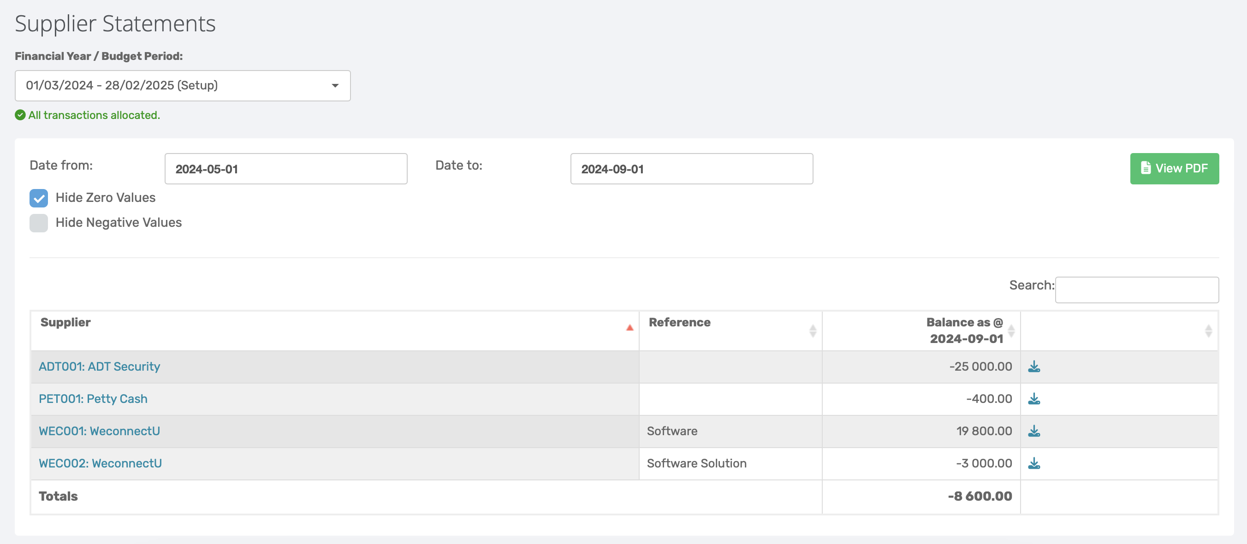Open WEC002: WeconnectU supplier link

(x=100, y=463)
